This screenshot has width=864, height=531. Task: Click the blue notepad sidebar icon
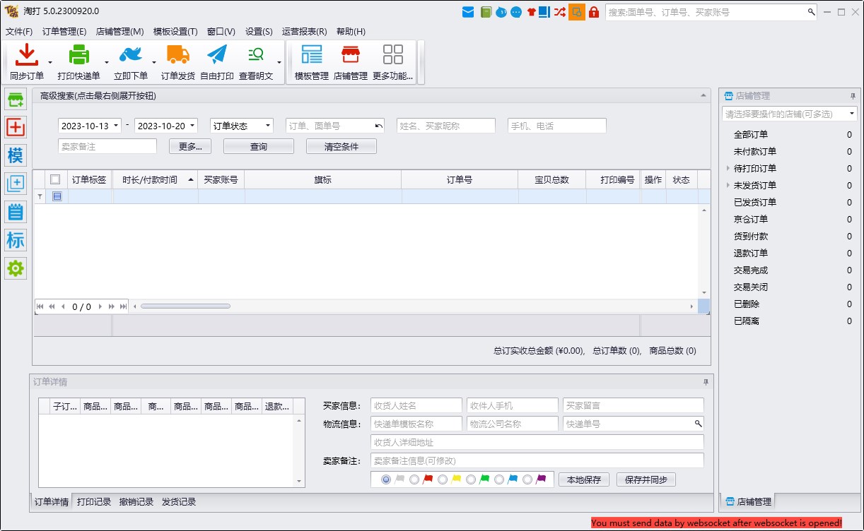16,212
